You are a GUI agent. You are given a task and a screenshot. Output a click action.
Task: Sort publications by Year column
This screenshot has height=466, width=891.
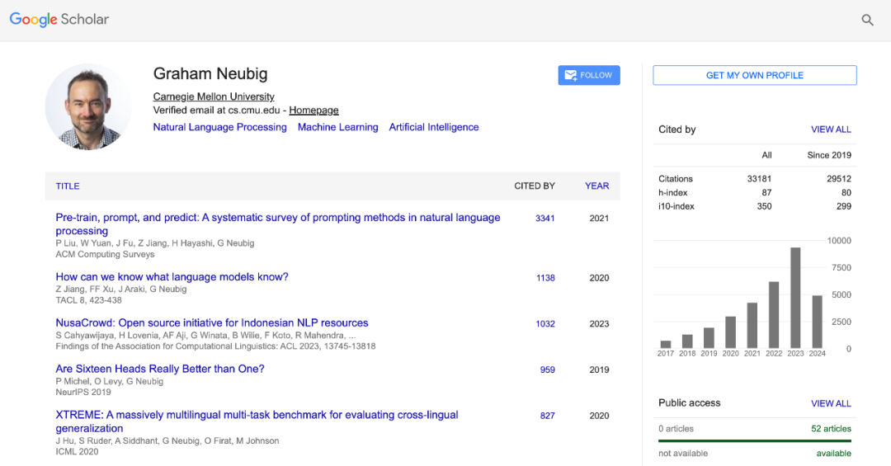point(596,186)
